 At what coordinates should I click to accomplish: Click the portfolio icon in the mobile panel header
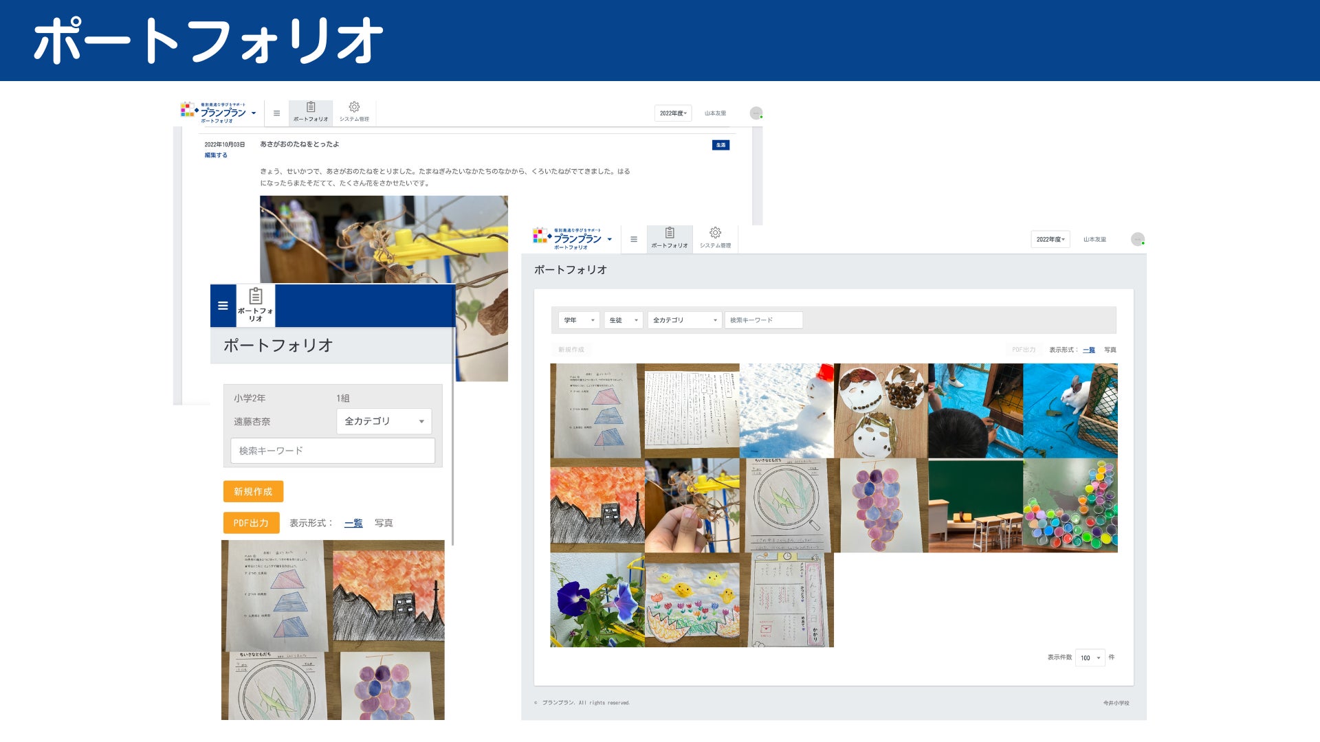[256, 304]
